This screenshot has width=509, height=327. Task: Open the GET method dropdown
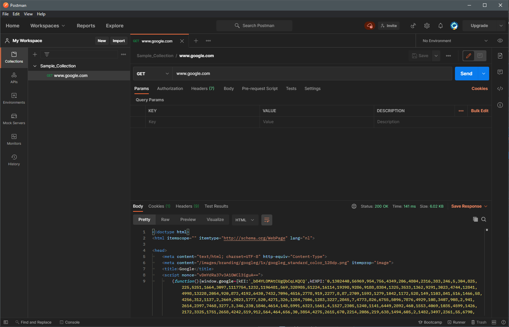click(x=153, y=74)
